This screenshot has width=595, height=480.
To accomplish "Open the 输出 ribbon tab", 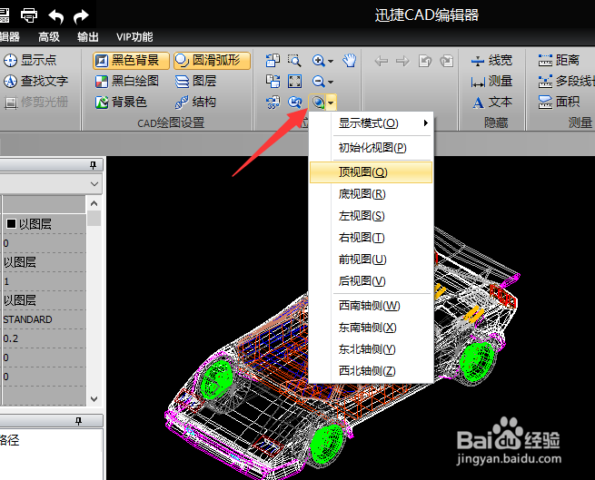I will pos(87,37).
